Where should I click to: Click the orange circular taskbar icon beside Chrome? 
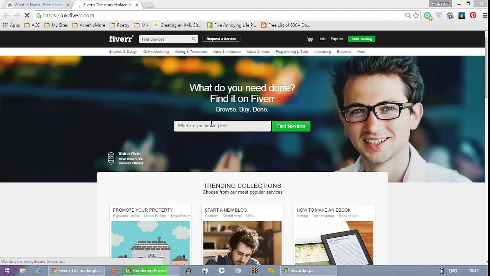point(114,271)
